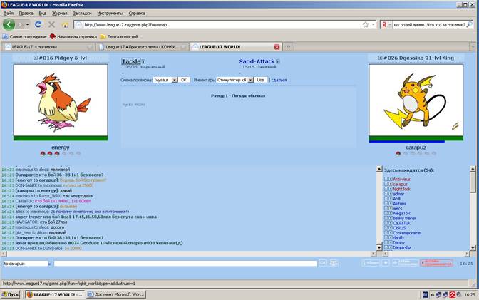Open Закладки menu
Screen dimensions: 479x300
coord(82,13)
